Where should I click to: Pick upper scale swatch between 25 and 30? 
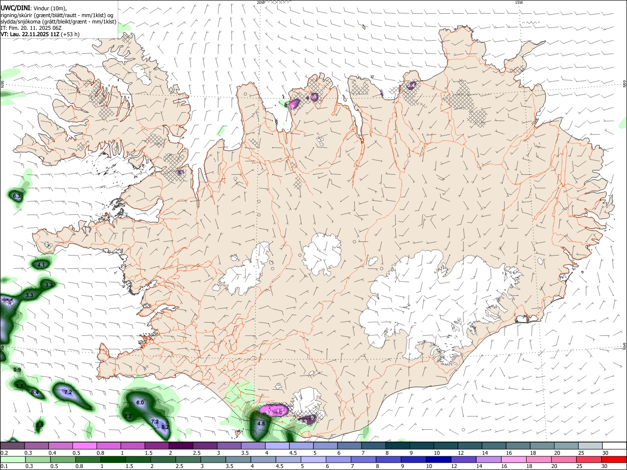[590, 446]
